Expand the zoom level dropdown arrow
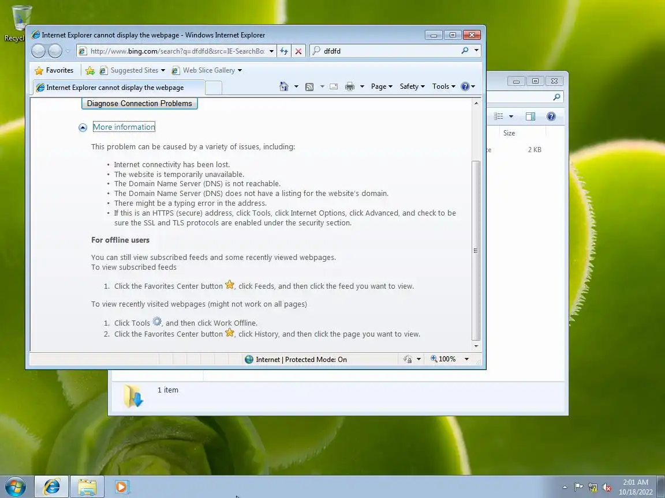Image resolution: width=665 pixels, height=498 pixels. [466, 359]
